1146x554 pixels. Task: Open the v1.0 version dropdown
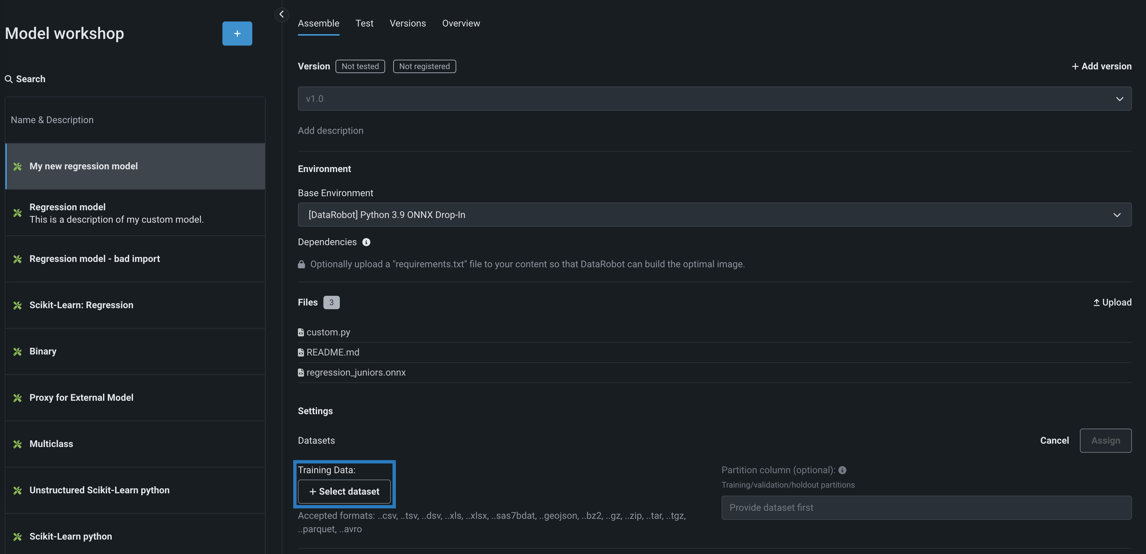point(715,99)
